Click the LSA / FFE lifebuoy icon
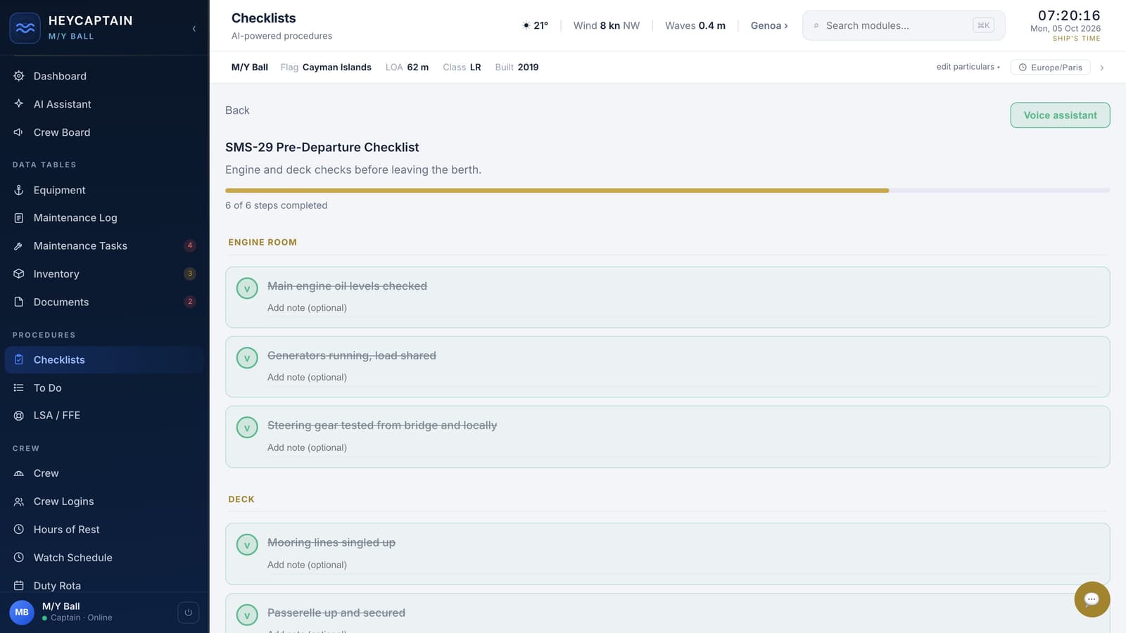This screenshot has height=633, width=1126. pyautogui.click(x=19, y=416)
